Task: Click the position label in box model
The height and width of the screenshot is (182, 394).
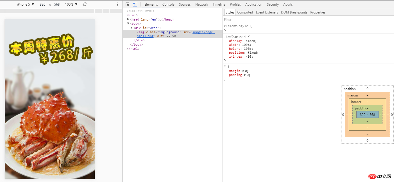Action: tap(350, 89)
